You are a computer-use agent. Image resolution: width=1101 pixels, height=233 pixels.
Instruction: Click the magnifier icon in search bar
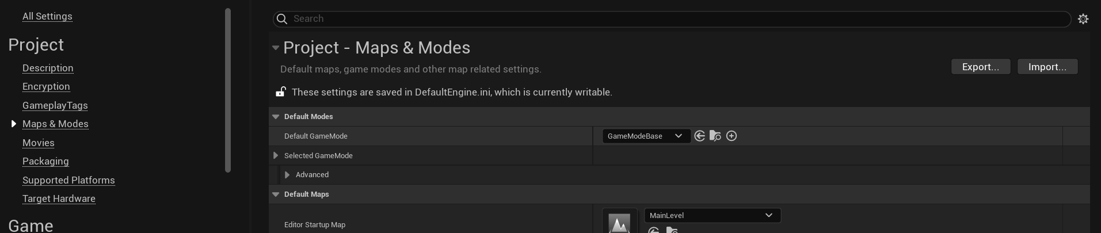[282, 19]
